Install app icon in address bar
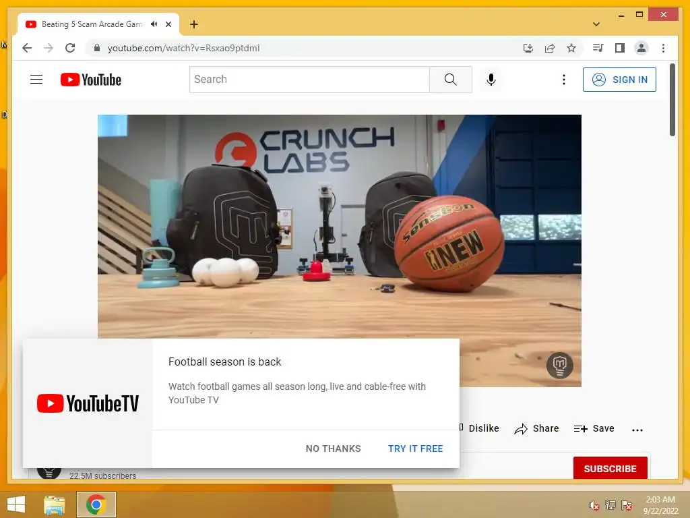The image size is (690, 518). (x=528, y=48)
